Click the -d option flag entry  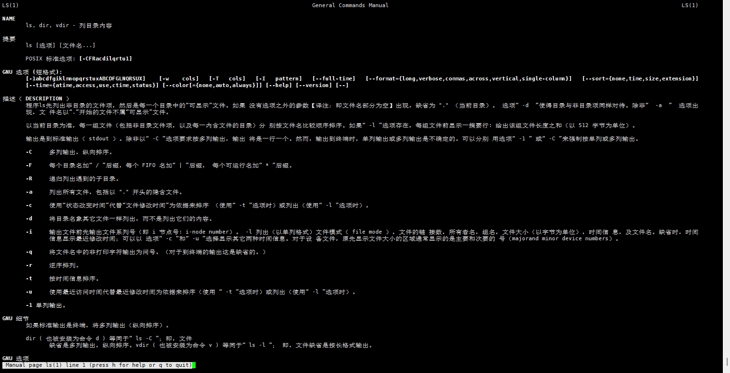[29, 219]
